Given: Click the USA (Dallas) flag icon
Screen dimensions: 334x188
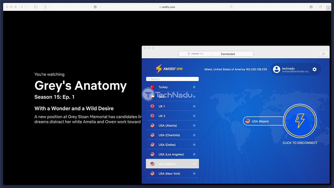Looking at the screenshot, I should pos(152,145).
